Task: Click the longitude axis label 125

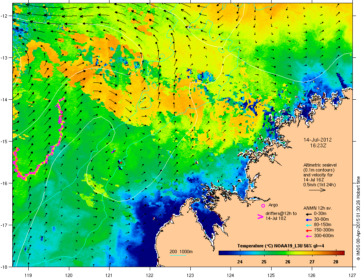Action: (x=271, y=275)
